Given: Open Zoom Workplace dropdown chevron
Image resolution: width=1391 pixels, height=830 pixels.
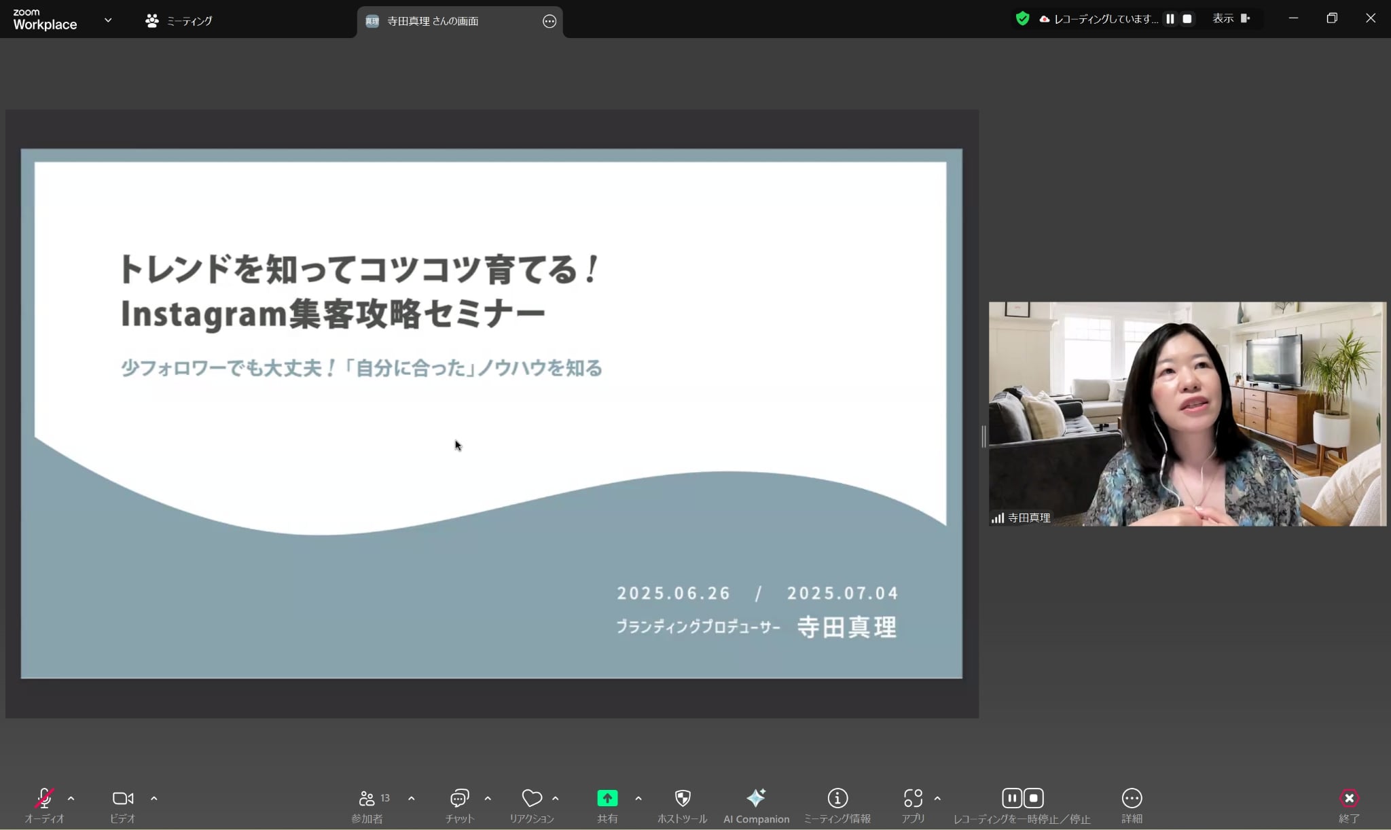Looking at the screenshot, I should (108, 20).
